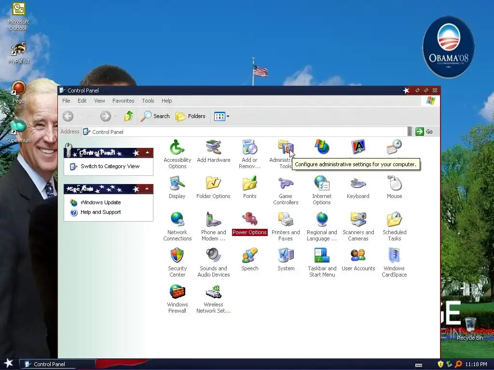
Task: Select the Microsoft Outlook desktop icon
Action: tap(18, 16)
